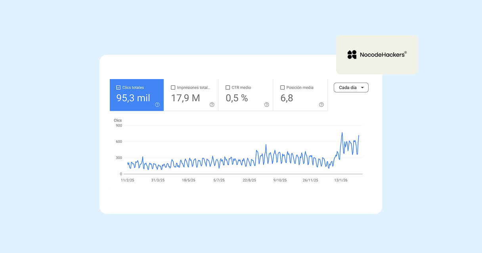This screenshot has width=482, height=253.
Task: Click the 6,8 average position value
Action: pyautogui.click(x=287, y=98)
